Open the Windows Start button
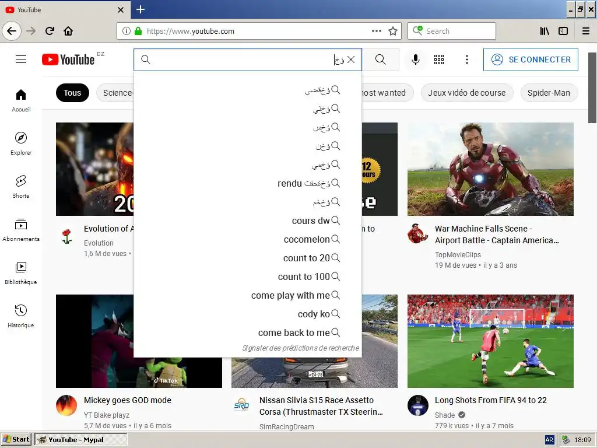Image resolution: width=597 pixels, height=448 pixels. 16,439
